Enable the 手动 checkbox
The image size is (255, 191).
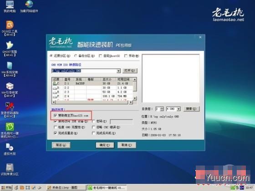pyautogui.click(x=126, y=55)
